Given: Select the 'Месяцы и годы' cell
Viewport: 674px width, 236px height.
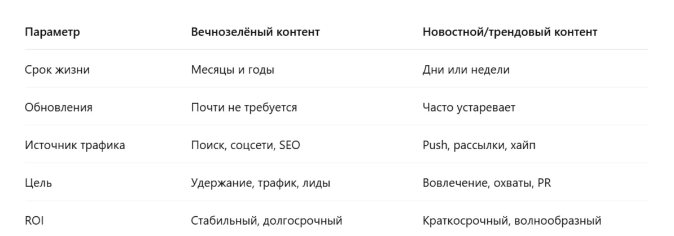Looking at the screenshot, I should [x=233, y=70].
